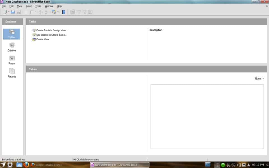Open the Window menu
The height and width of the screenshot is (168, 269).
pos(49,6)
